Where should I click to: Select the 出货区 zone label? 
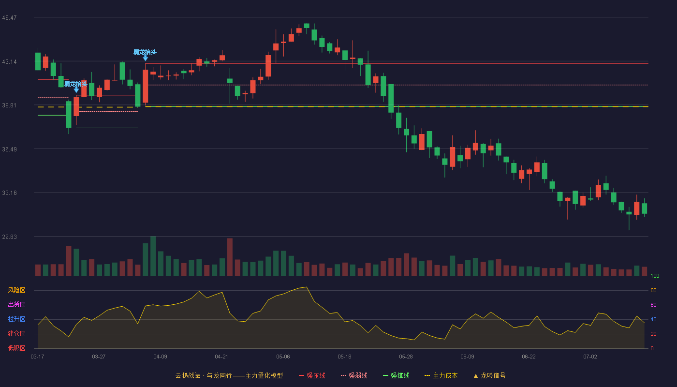(16, 305)
